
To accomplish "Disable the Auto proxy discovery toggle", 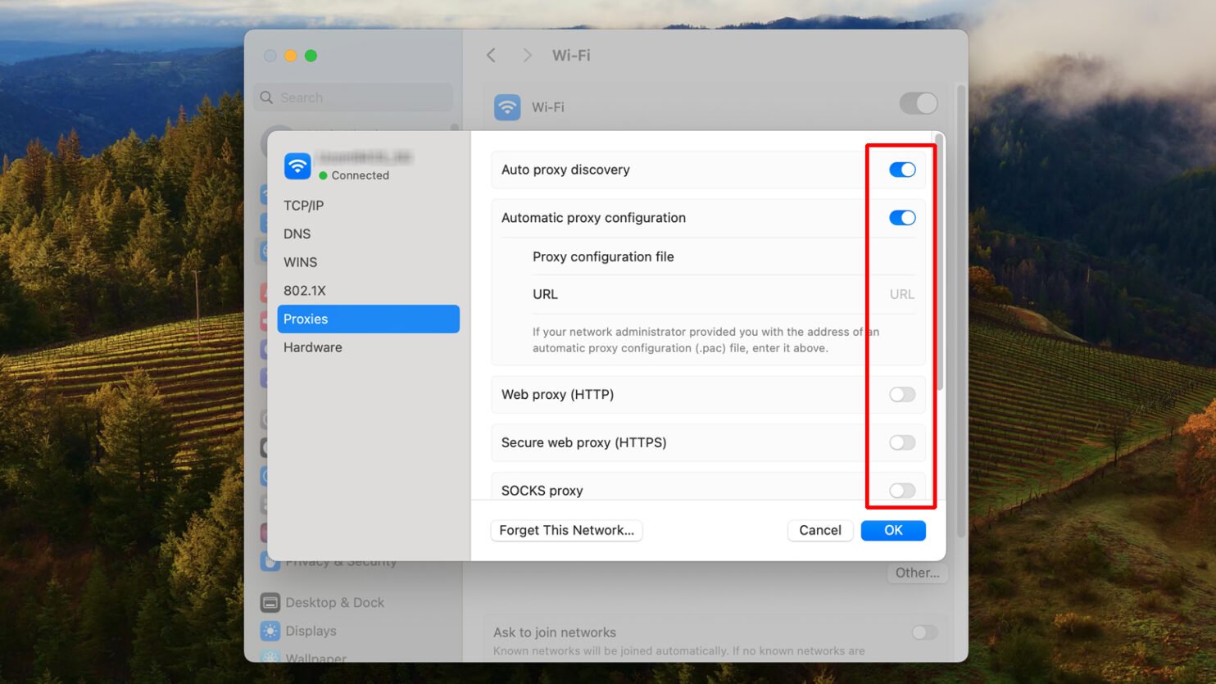I will pos(901,170).
